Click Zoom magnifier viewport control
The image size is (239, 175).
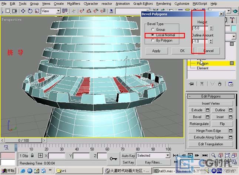click(213, 155)
